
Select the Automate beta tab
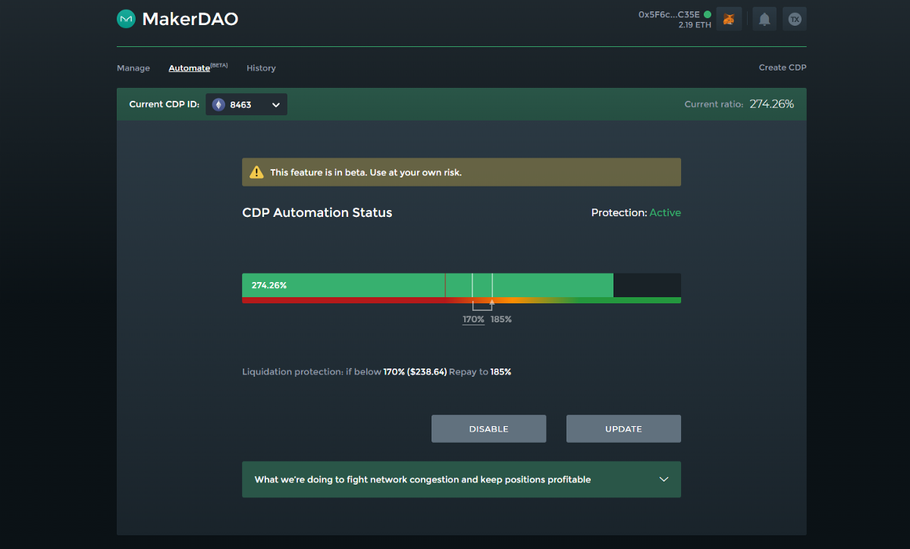click(x=198, y=67)
